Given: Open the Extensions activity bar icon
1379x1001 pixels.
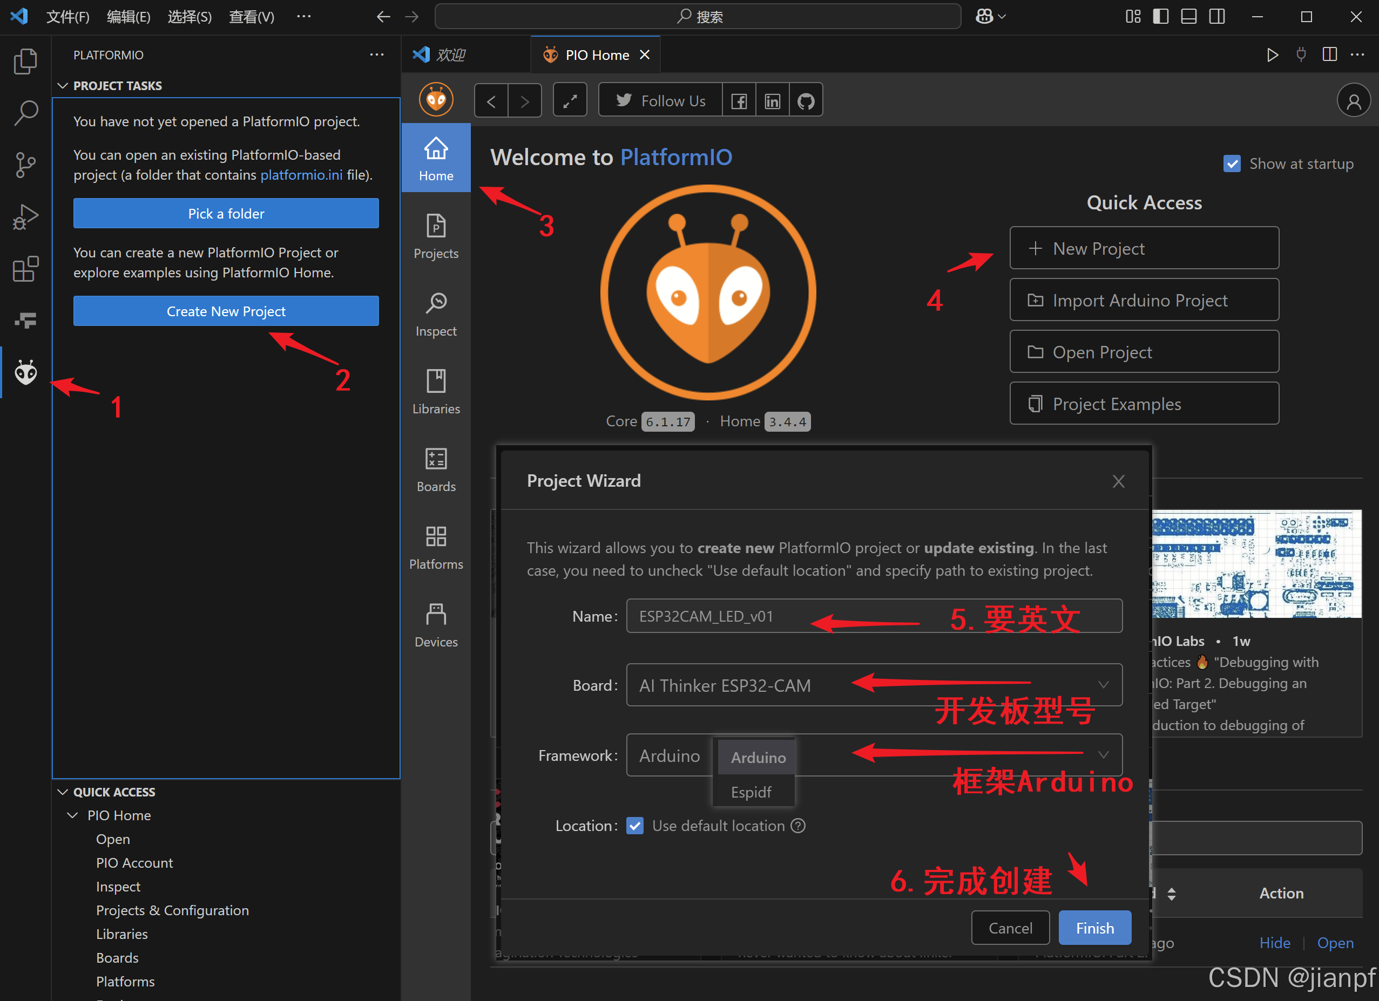Looking at the screenshot, I should (25, 268).
